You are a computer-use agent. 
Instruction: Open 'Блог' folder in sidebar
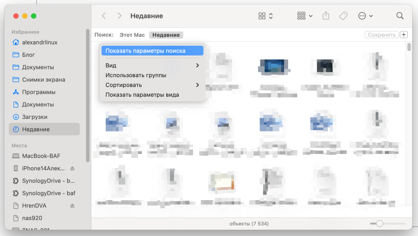coord(44,55)
